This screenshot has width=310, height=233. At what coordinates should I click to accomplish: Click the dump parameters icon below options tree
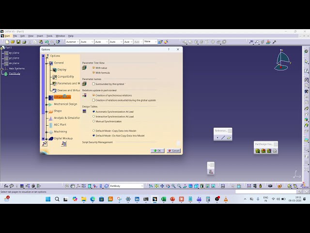coord(63,144)
